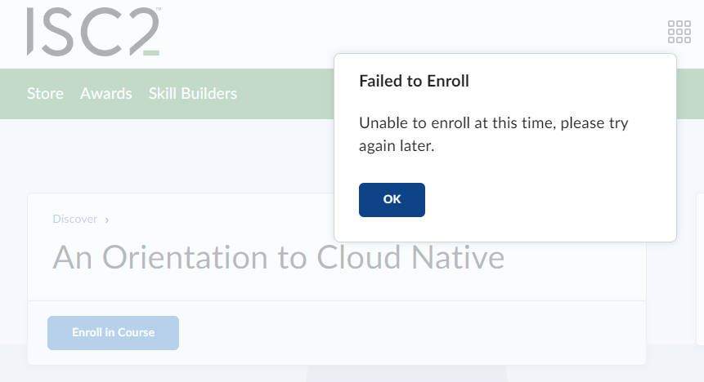The width and height of the screenshot is (704, 382).
Task: Open the Store menu item
Action: (x=45, y=93)
